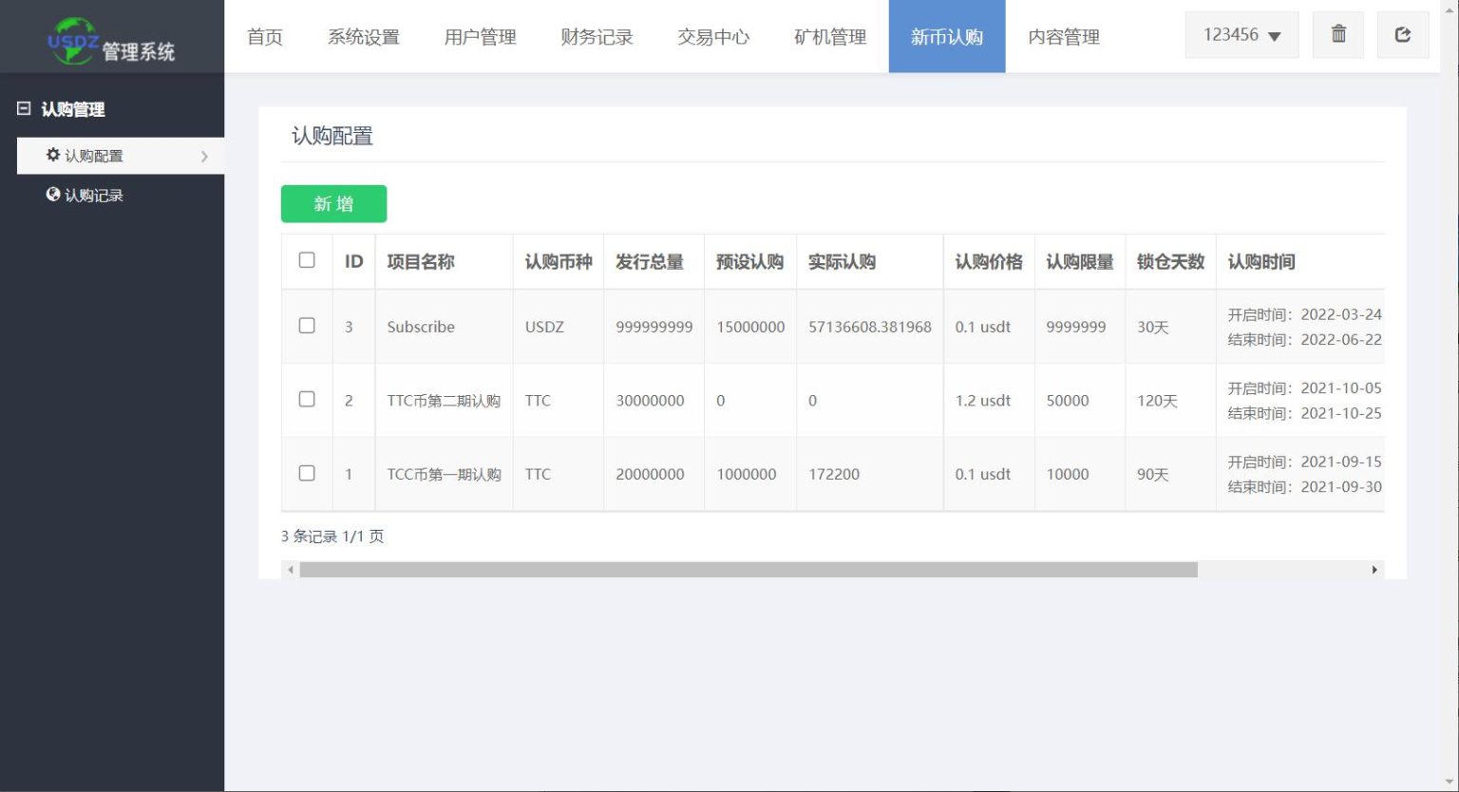This screenshot has width=1459, height=792.
Task: Click the 预设认购 column header
Action: pyautogui.click(x=749, y=262)
